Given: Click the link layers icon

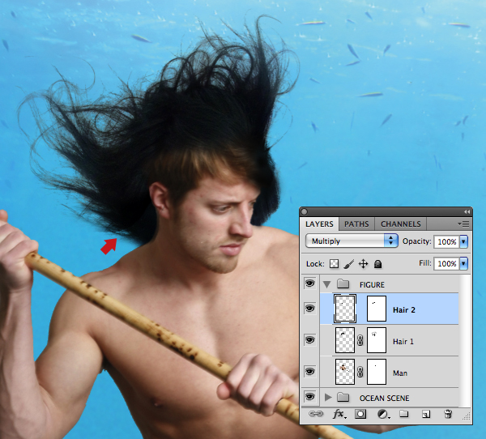Looking at the screenshot, I should tap(316, 414).
